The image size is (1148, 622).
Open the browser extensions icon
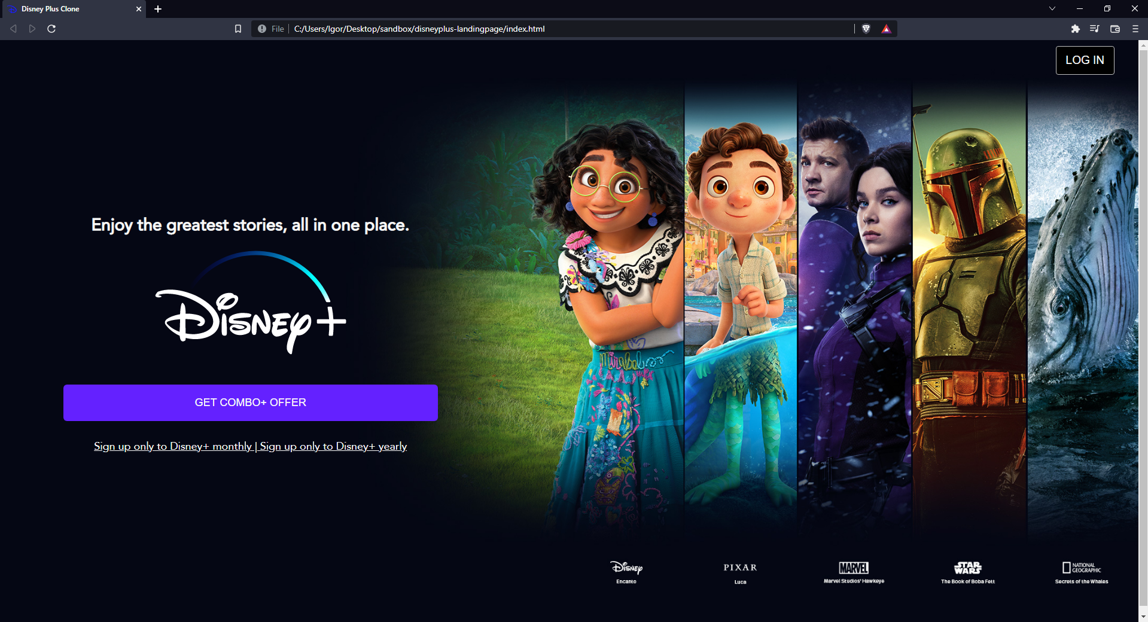1075,28
